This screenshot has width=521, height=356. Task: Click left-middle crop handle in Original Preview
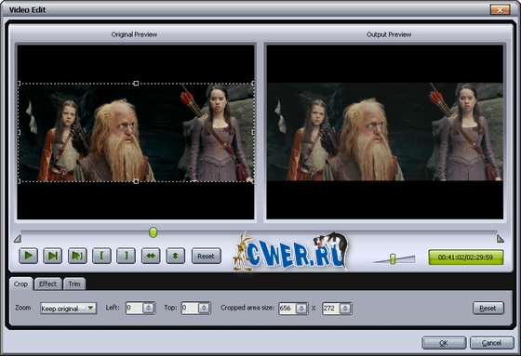tap(20, 132)
